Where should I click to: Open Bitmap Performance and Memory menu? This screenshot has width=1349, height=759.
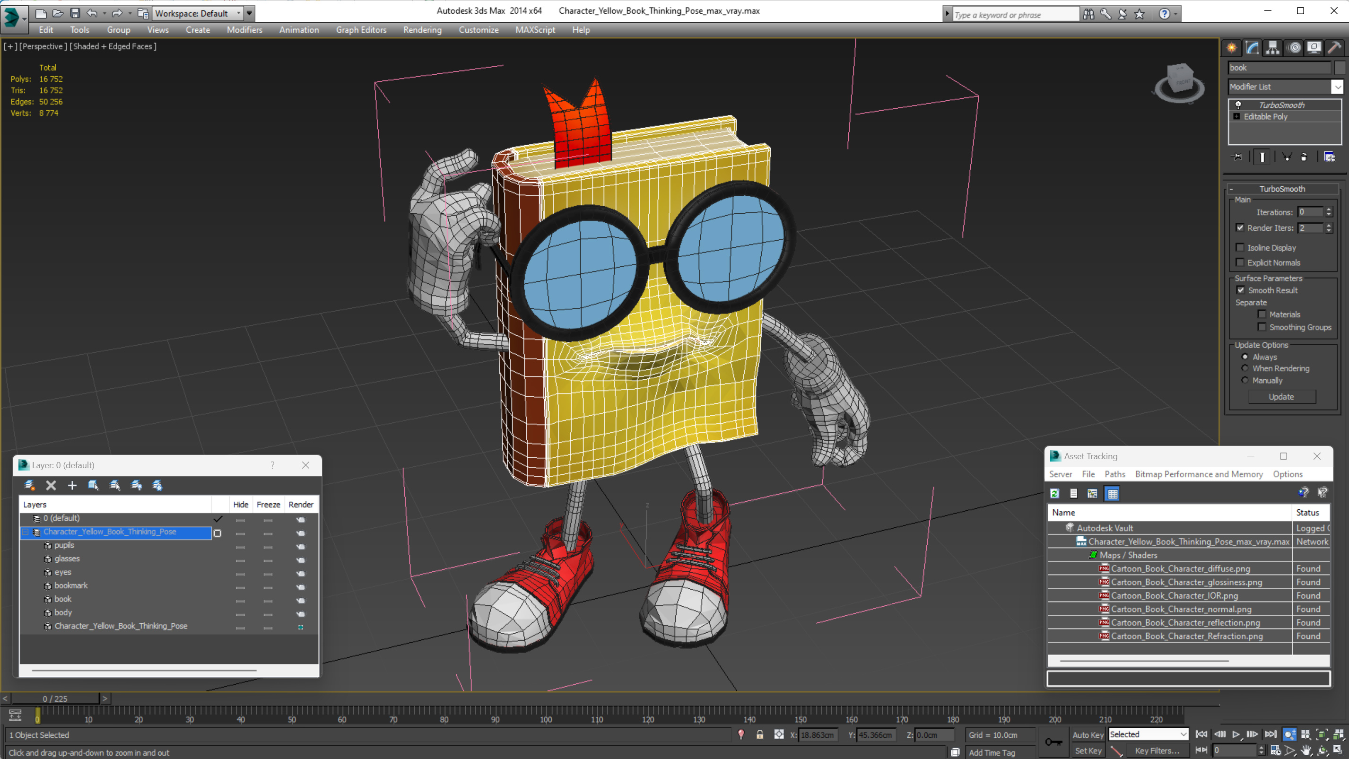tap(1199, 474)
